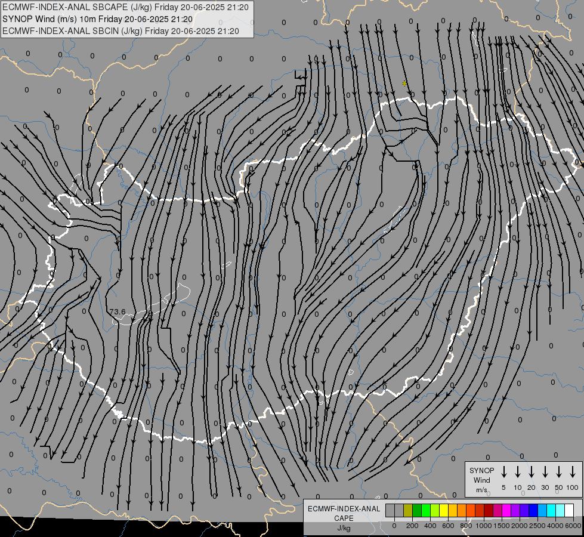The height and width of the screenshot is (537, 584).
Task: Select the light cyan CAPE legend swatch
Action: [x=560, y=510]
